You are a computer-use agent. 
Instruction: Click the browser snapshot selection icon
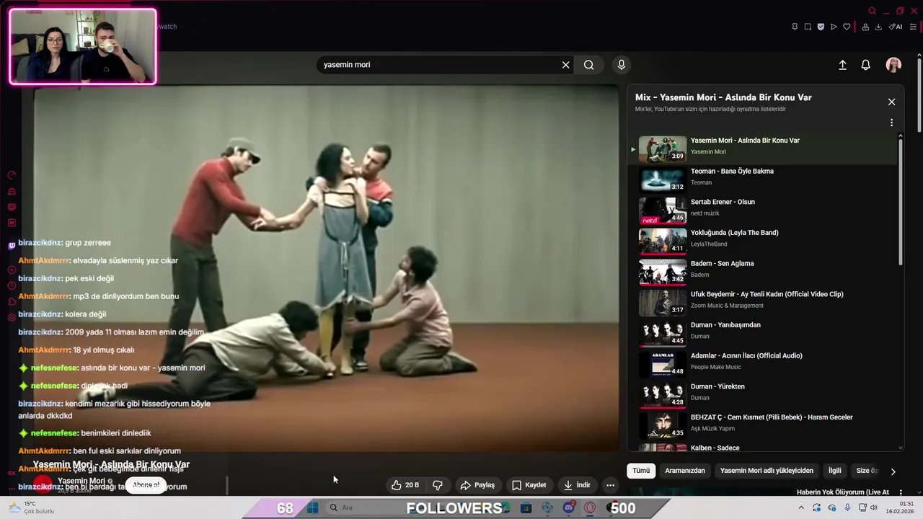tap(808, 27)
